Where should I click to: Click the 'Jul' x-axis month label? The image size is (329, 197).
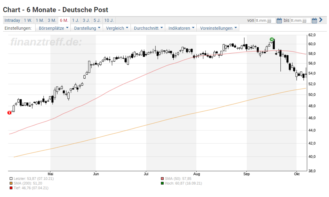coord(146,174)
